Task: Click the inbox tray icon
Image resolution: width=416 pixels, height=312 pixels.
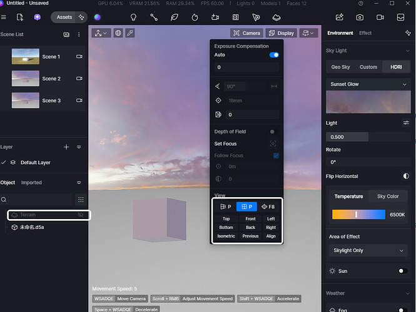Action: pos(400,17)
